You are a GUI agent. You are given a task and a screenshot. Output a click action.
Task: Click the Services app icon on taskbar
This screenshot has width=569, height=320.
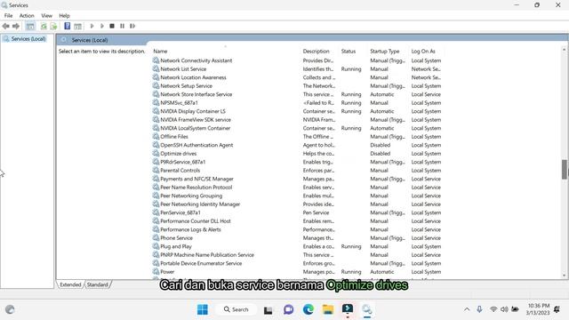pyautogui.click(x=367, y=309)
